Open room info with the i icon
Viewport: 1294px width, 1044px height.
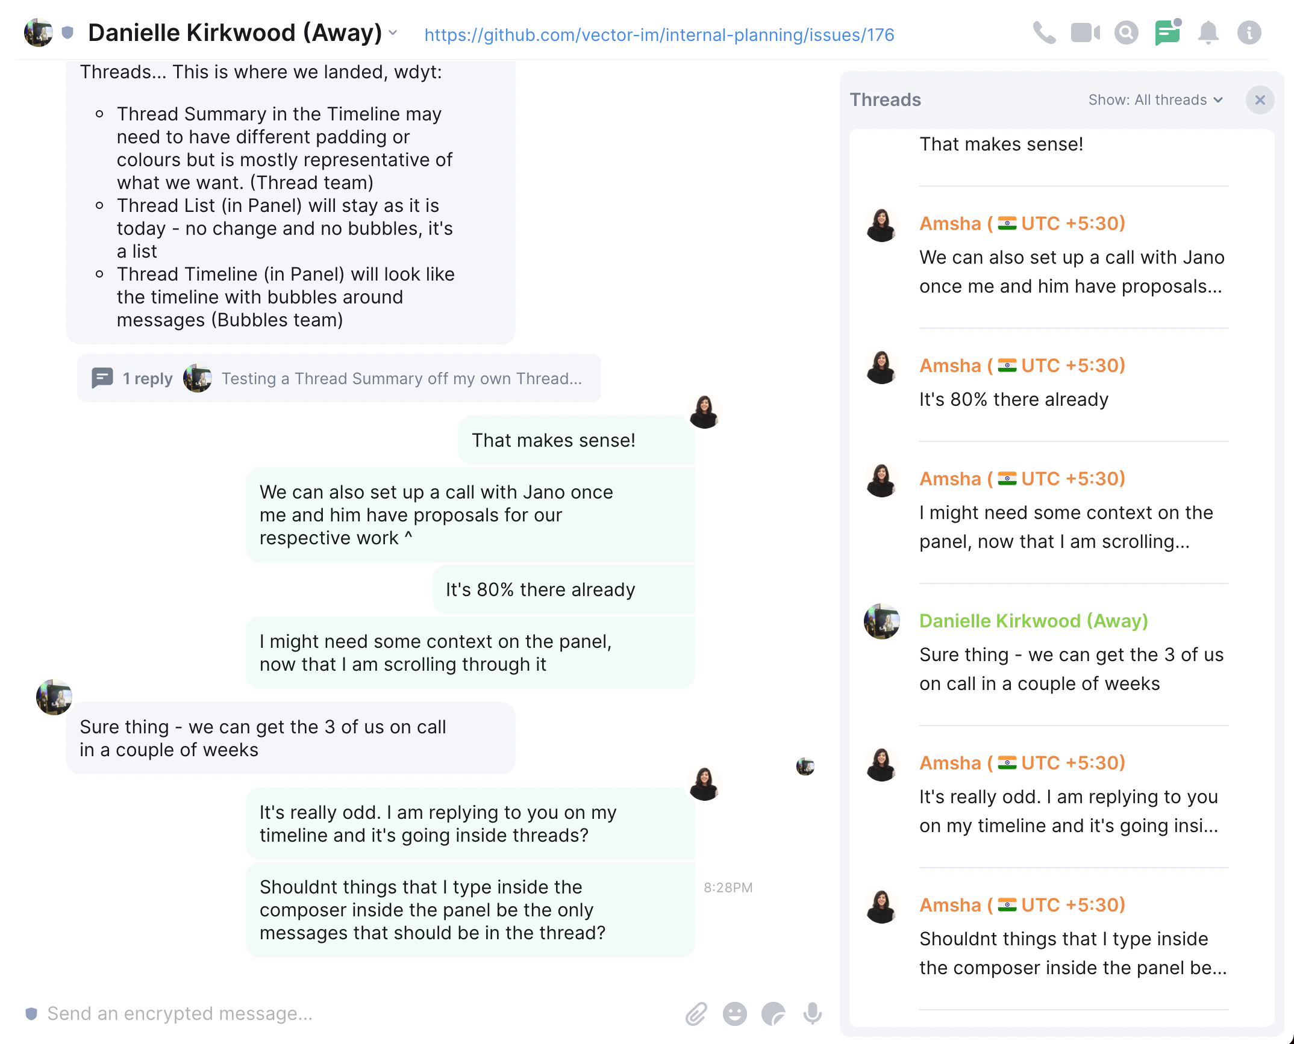(x=1249, y=33)
